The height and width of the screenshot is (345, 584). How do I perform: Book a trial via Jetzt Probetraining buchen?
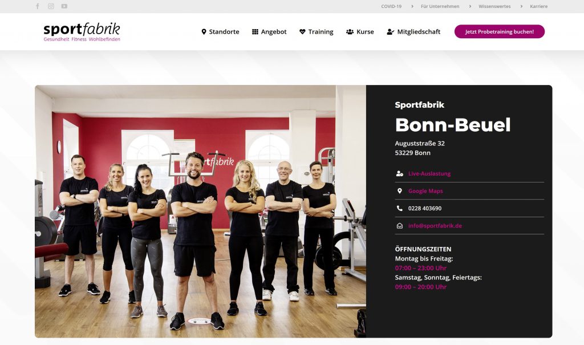point(500,32)
